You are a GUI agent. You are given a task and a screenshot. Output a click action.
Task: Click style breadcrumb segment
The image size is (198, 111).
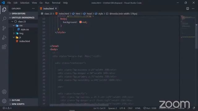point(101,14)
